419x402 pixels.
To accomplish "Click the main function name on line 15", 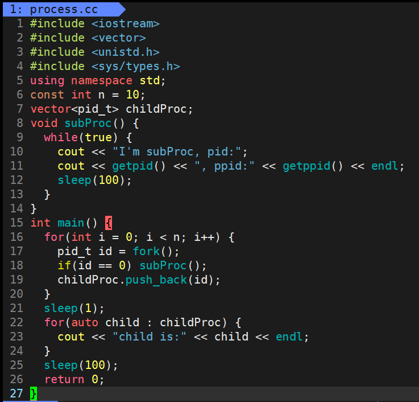I will tap(71, 223).
